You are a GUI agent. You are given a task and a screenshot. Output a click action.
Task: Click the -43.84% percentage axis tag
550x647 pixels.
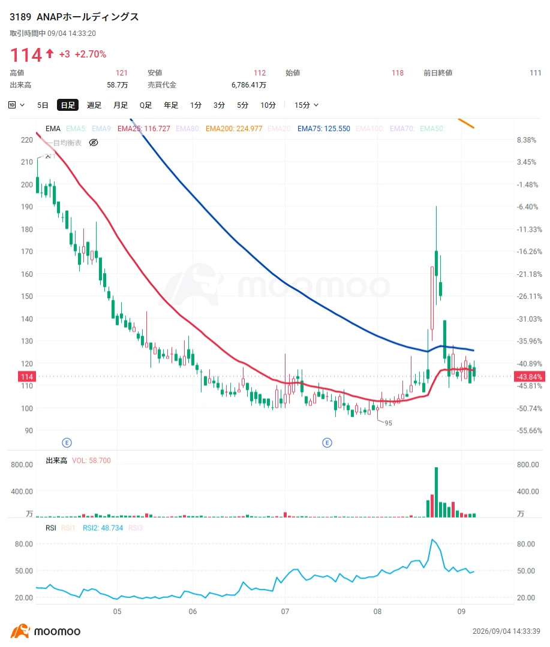coord(530,376)
